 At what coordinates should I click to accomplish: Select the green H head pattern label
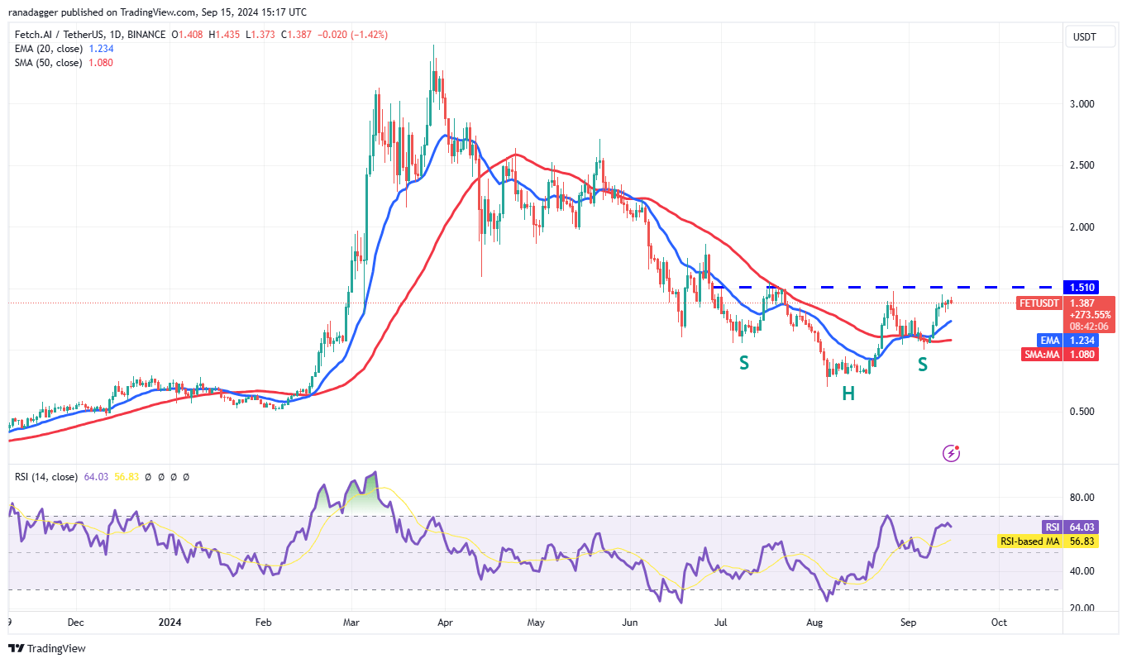(x=848, y=394)
